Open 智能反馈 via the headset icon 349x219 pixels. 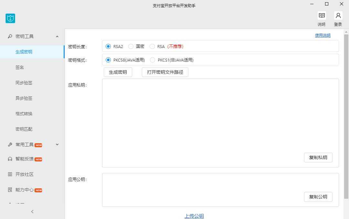point(9,159)
